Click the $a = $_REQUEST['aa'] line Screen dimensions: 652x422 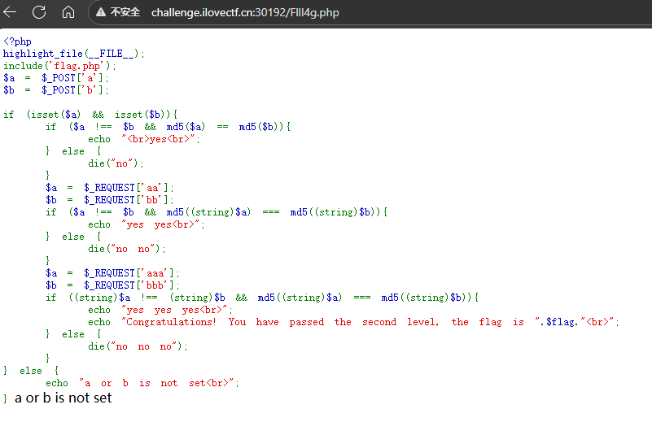click(110, 188)
